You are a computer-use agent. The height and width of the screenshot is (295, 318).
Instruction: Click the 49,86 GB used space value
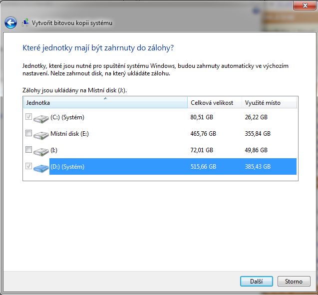point(256,150)
